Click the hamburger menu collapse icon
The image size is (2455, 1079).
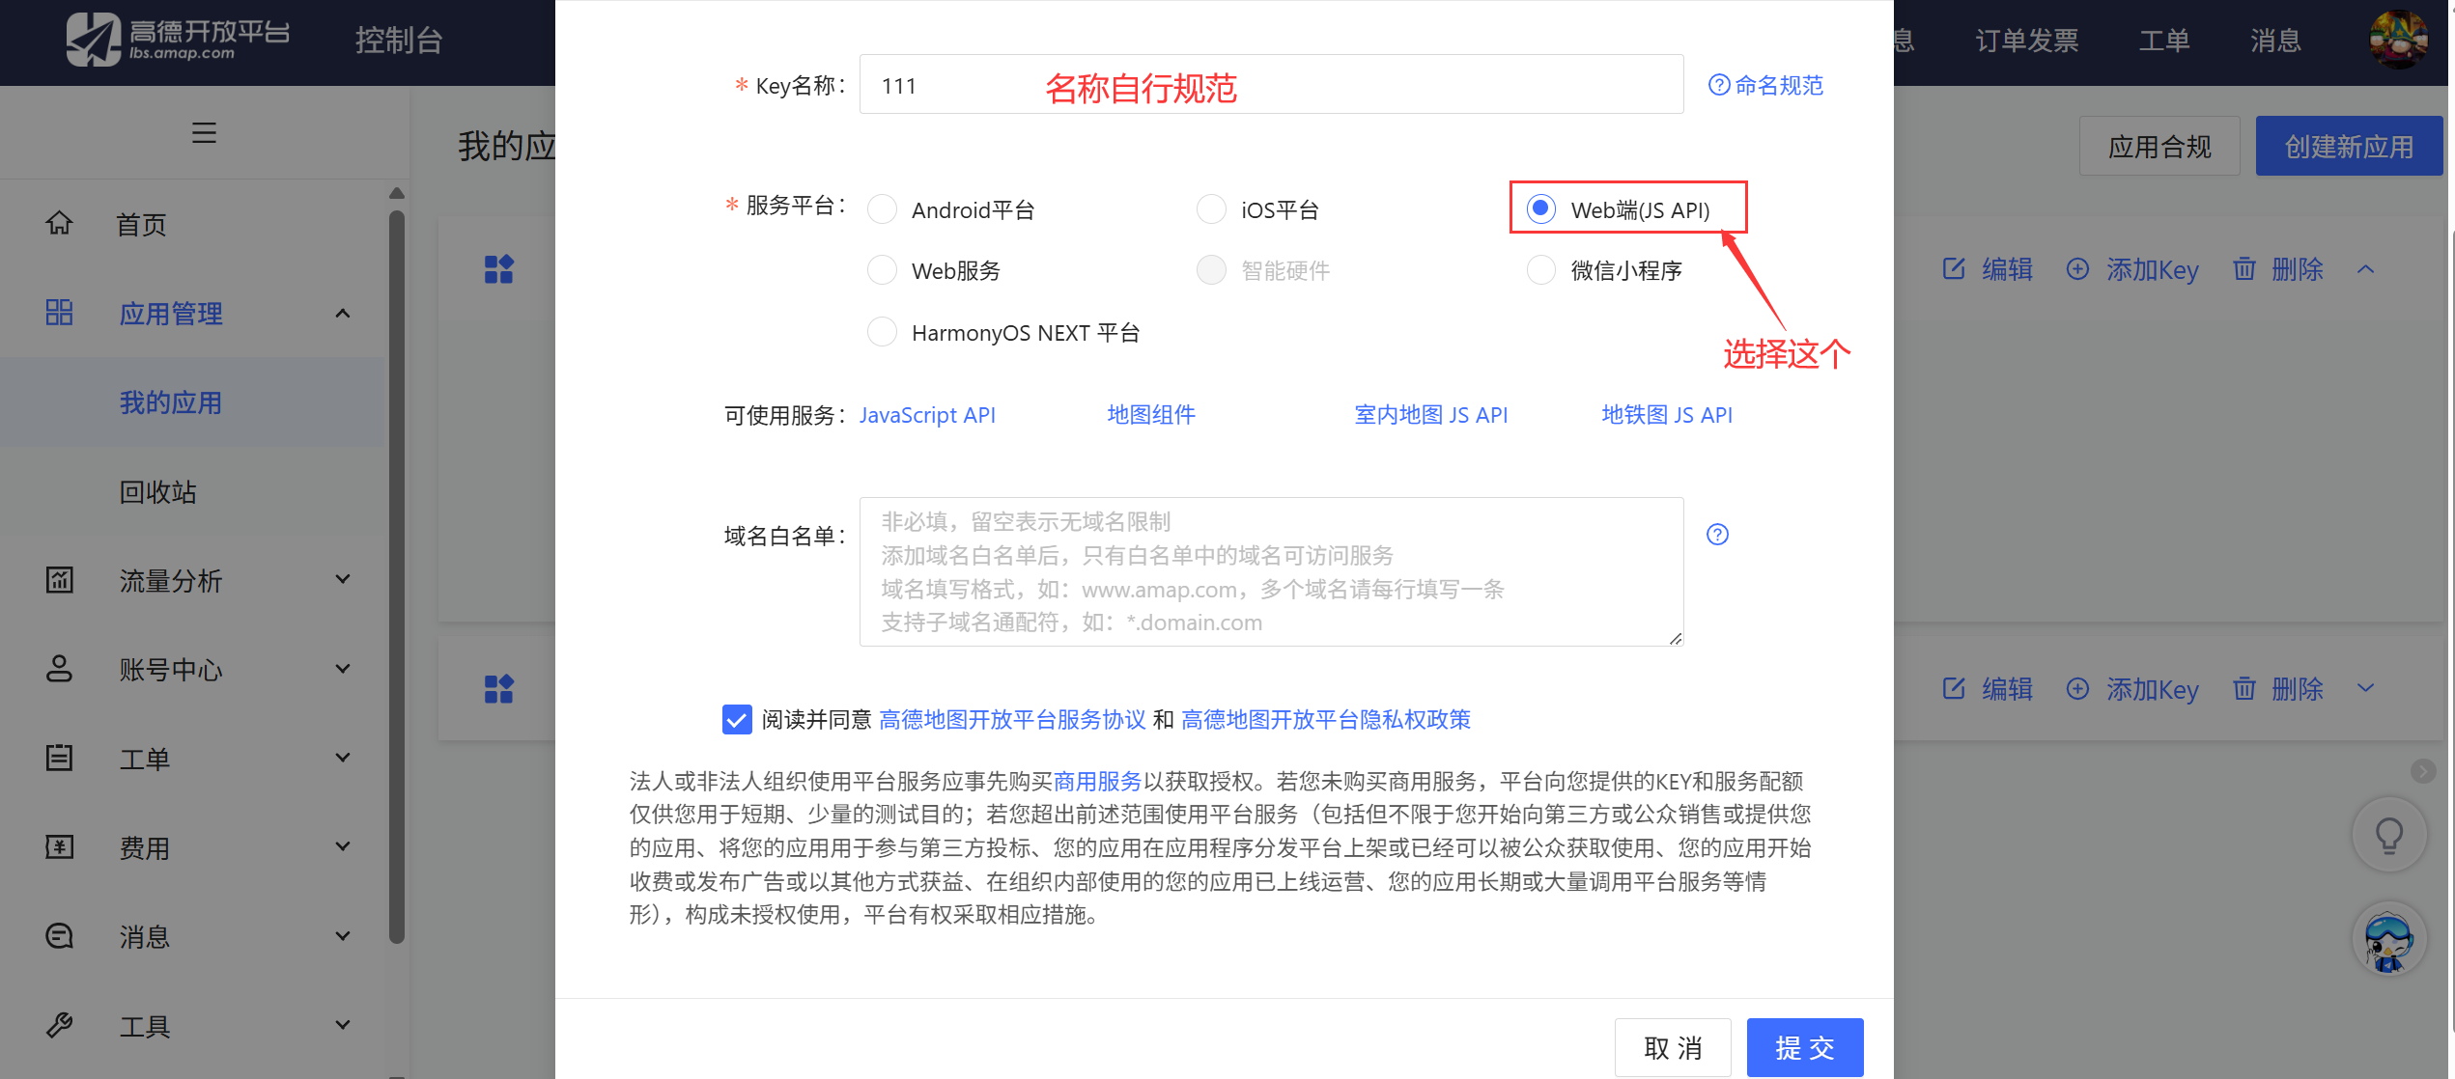click(204, 132)
